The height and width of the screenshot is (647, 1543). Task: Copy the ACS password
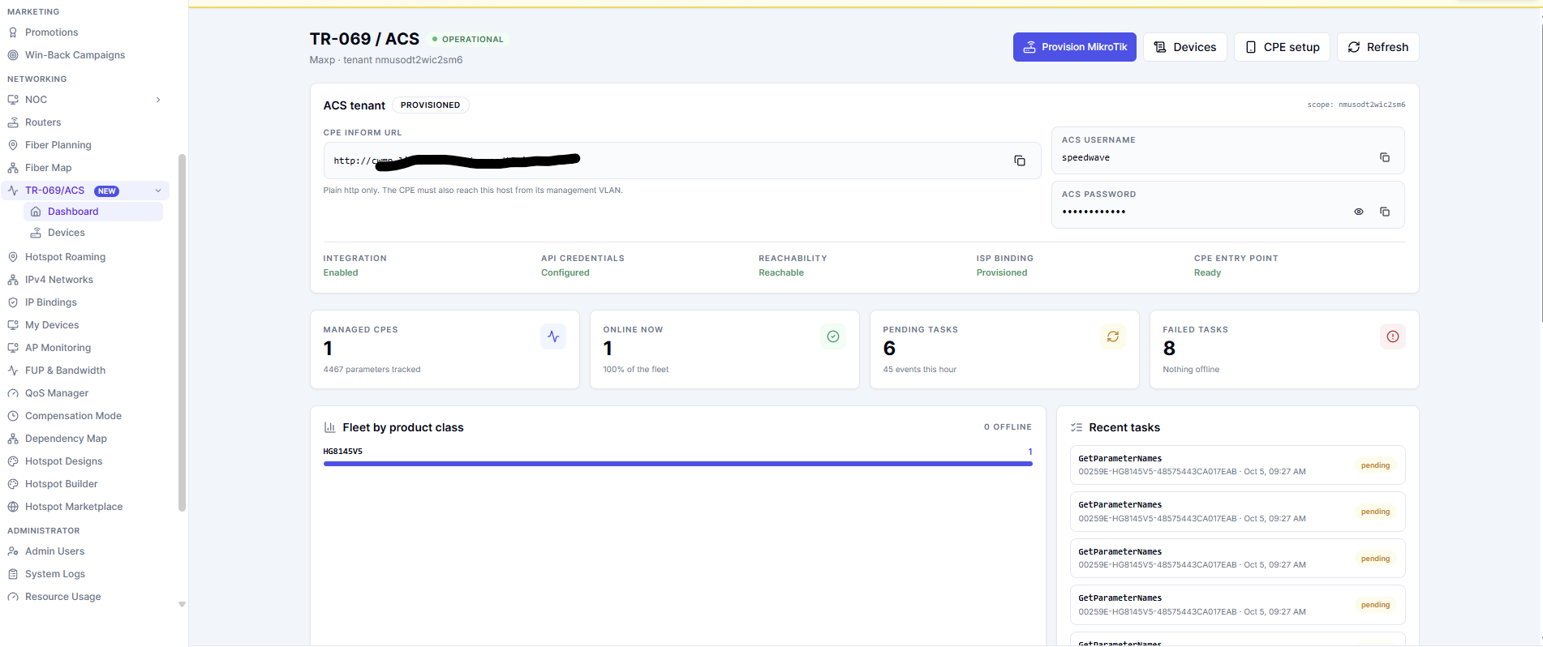(1385, 212)
